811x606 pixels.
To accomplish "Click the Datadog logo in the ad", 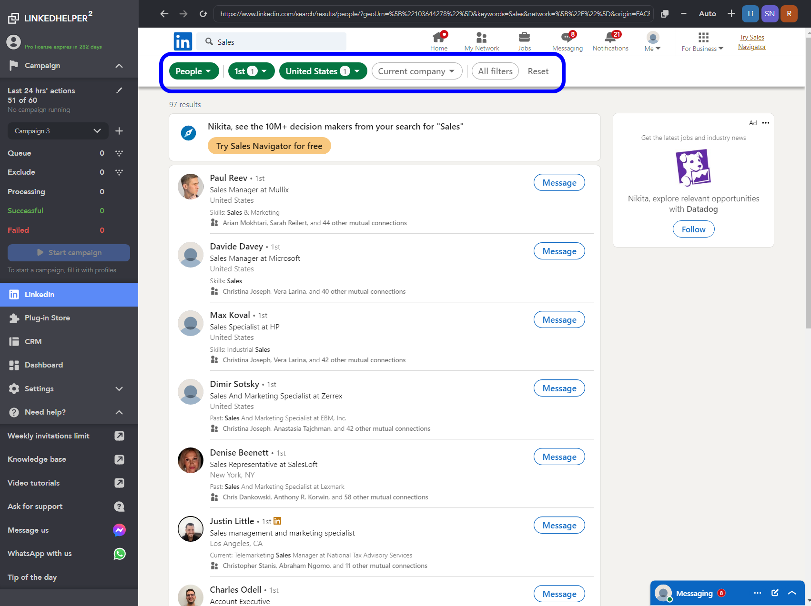I will coord(693,168).
